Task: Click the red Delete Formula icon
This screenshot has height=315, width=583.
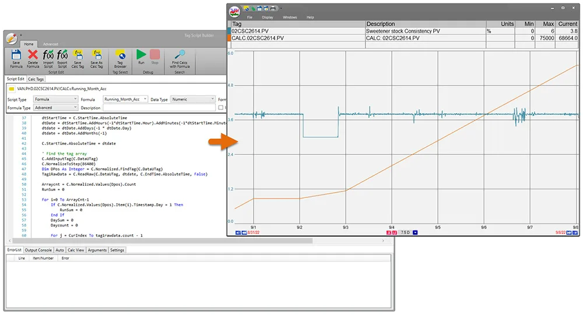Action: tap(33, 57)
